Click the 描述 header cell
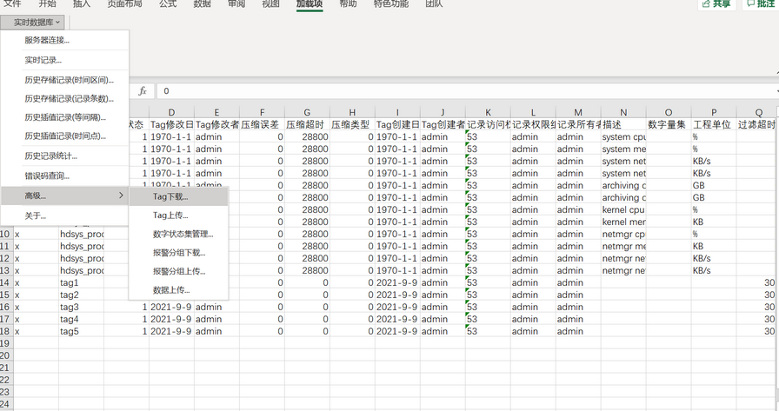779x411 pixels. pyautogui.click(x=623, y=124)
